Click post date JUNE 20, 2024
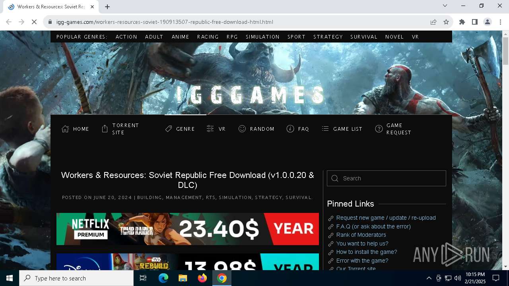This screenshot has height=286, width=509. pyautogui.click(x=113, y=197)
